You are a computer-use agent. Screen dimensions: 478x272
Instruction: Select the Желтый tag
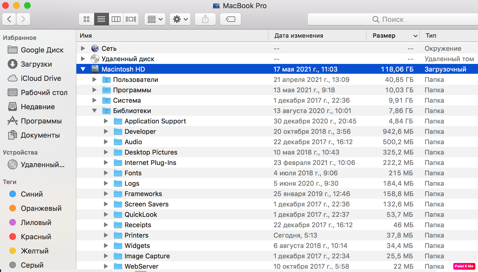[x=29, y=251]
